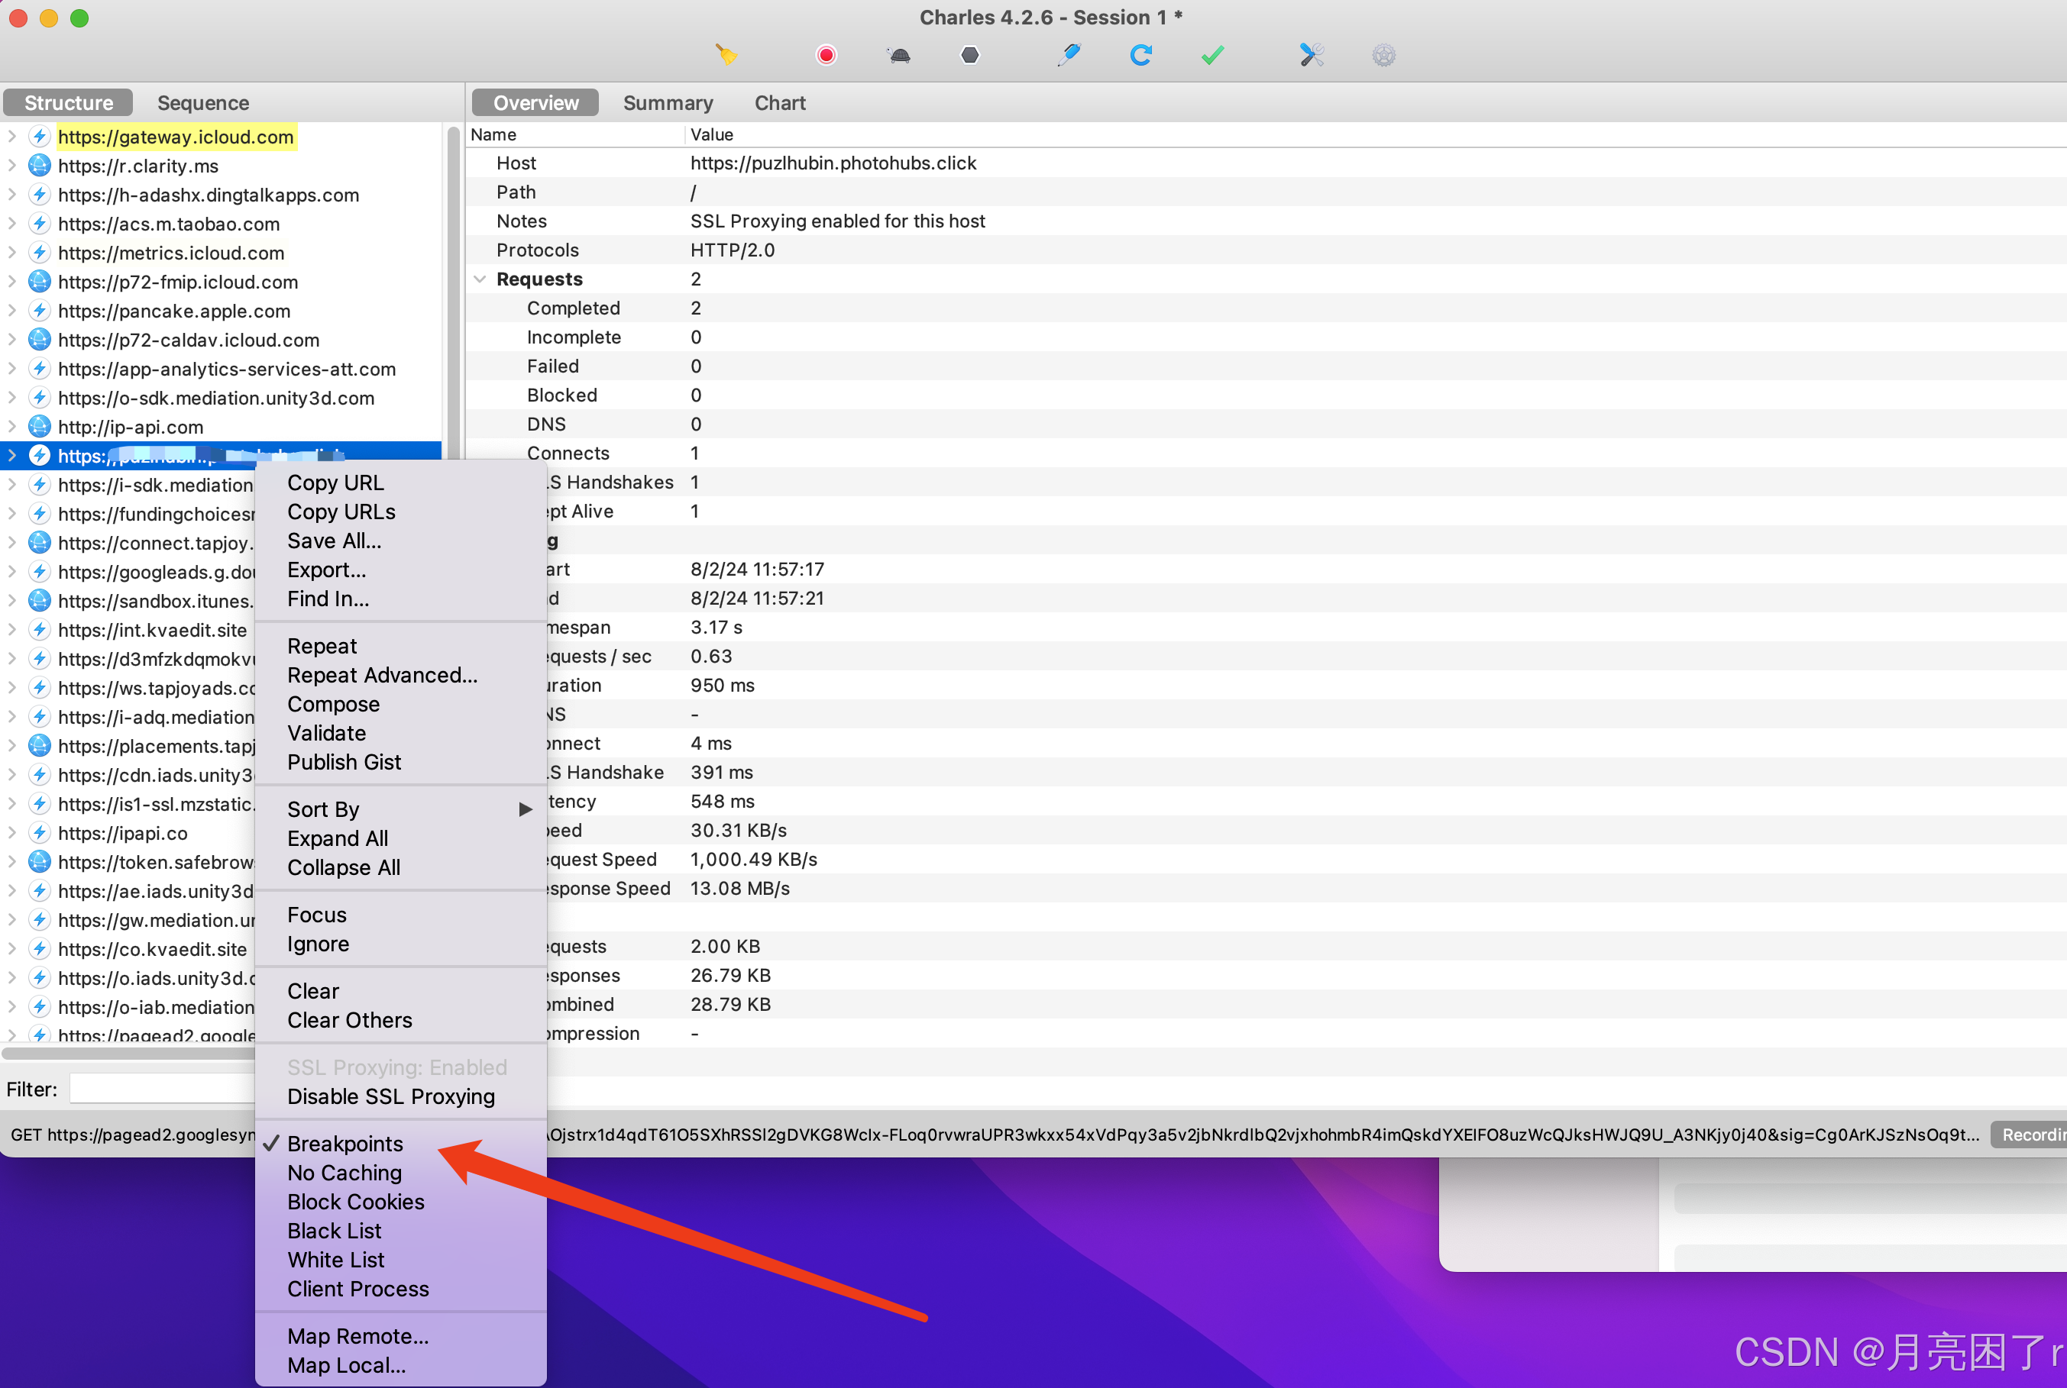
Task: Click the host tree horizontal scrollbar
Action: [x=129, y=1054]
